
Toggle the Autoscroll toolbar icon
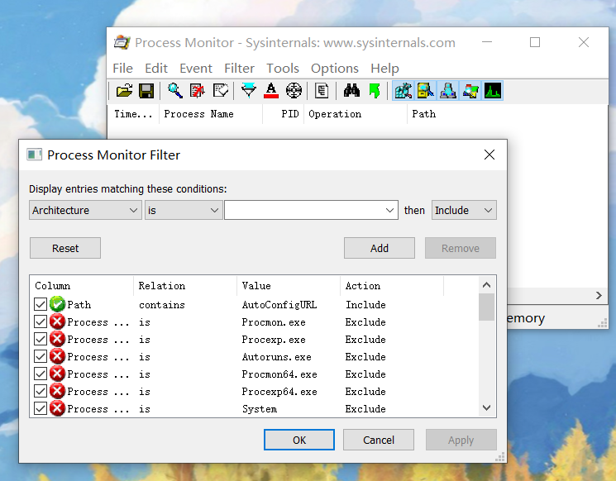[x=198, y=91]
